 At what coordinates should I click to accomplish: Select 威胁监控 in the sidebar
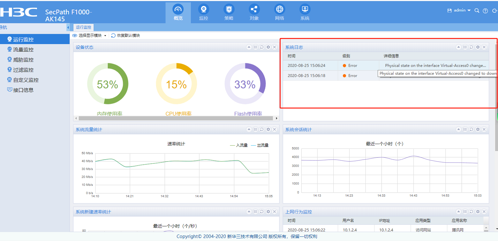(35, 60)
